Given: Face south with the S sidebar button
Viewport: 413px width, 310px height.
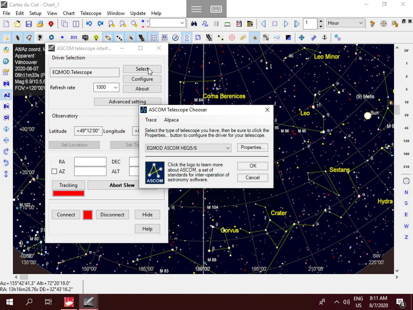Looking at the screenshot, I should point(406,203).
